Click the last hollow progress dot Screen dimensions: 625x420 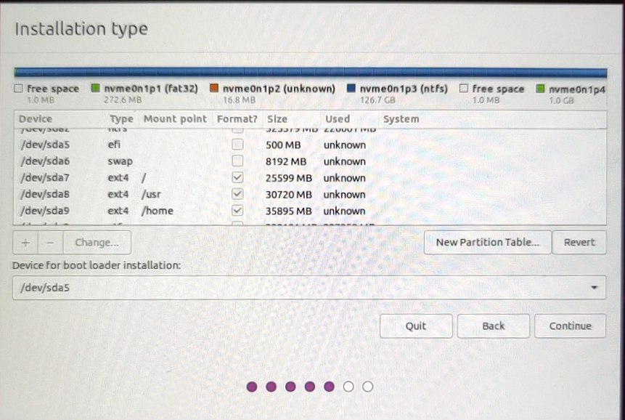(x=367, y=387)
